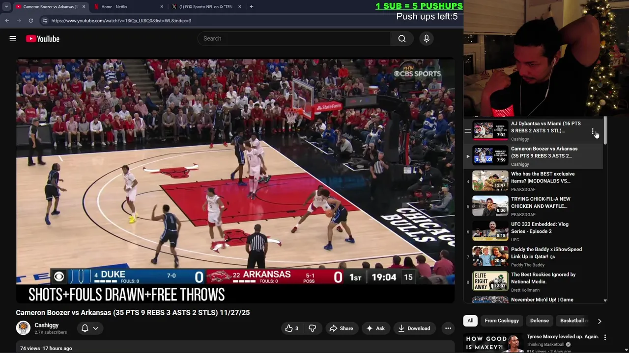The height and width of the screenshot is (353, 629).
Task: Toggle the notification bell for Cashiggy
Action: coord(85,328)
